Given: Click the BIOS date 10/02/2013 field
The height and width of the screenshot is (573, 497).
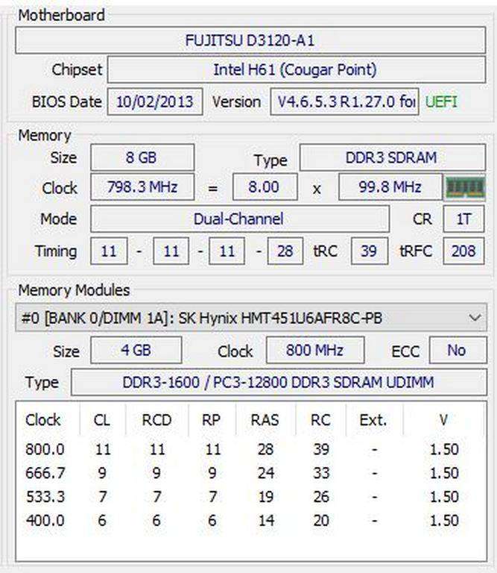Looking at the screenshot, I should point(155,101).
